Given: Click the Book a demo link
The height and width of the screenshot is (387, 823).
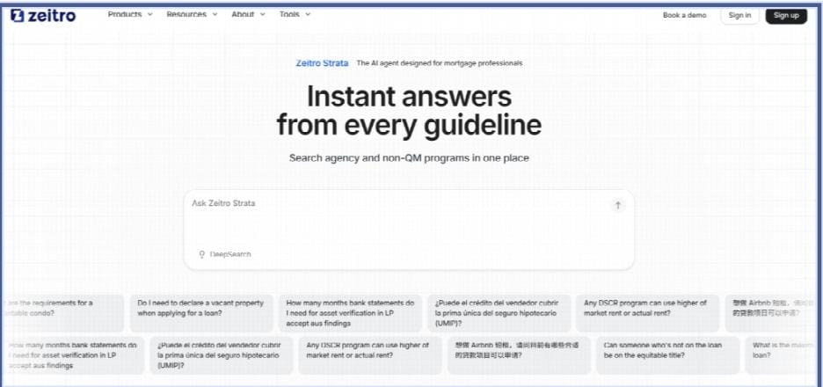Looking at the screenshot, I should click(684, 15).
